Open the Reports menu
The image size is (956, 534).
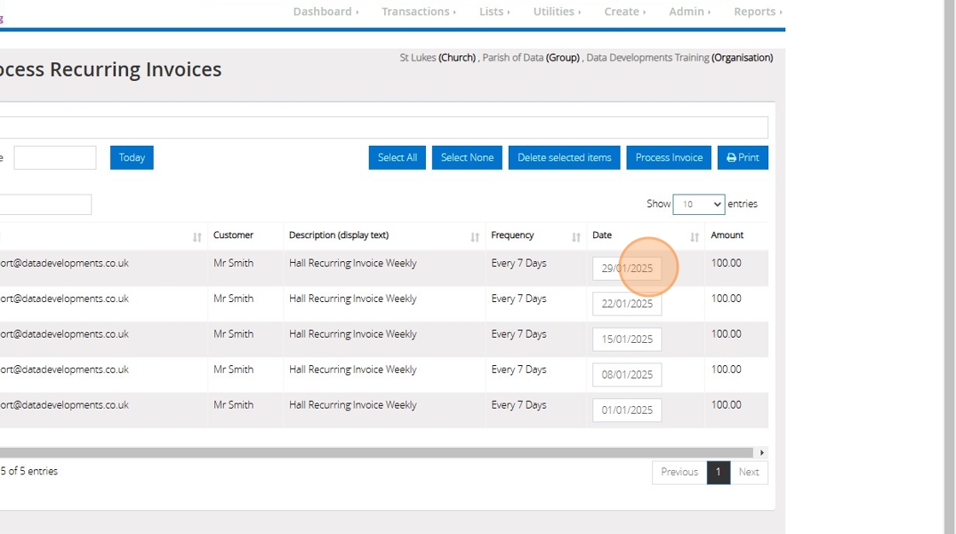pos(757,12)
